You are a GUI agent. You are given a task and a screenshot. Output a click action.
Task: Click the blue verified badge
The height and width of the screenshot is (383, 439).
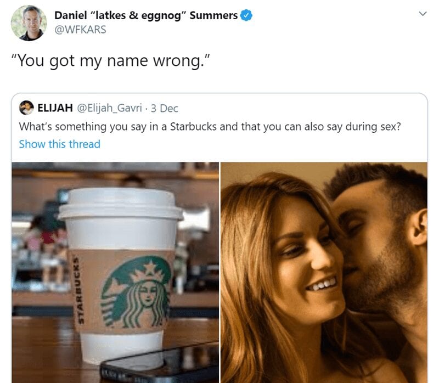click(x=246, y=15)
